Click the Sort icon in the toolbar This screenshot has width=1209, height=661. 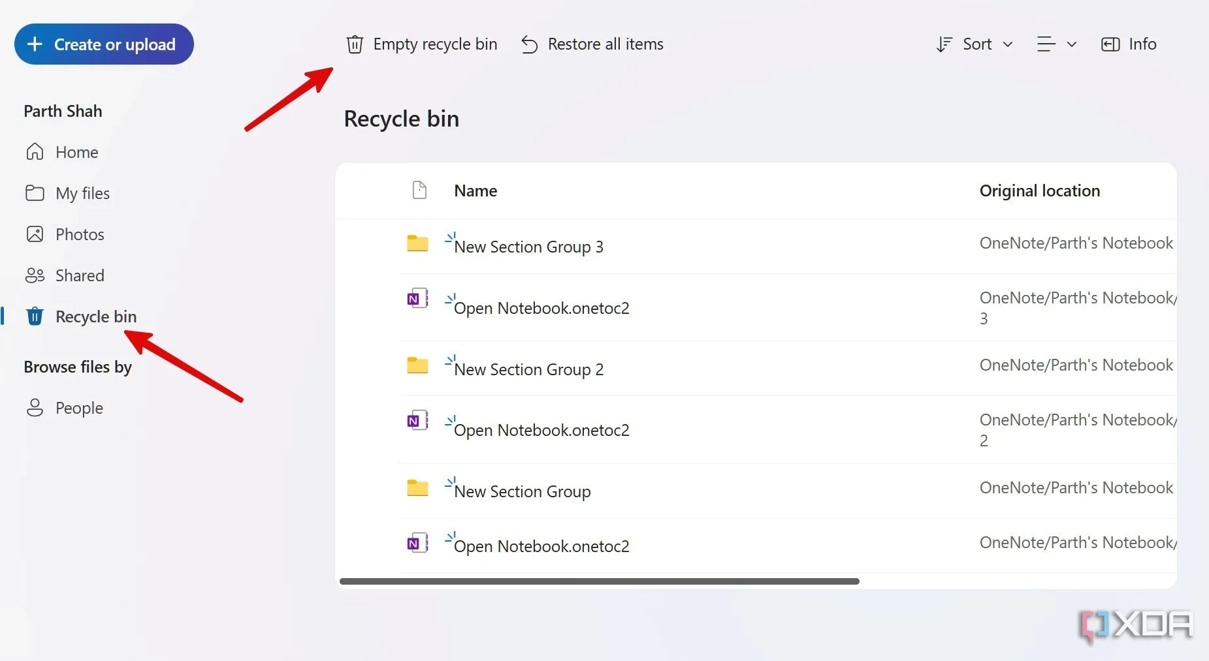click(944, 44)
